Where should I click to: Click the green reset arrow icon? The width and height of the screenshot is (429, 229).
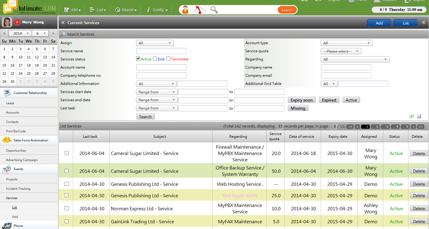[411, 116]
